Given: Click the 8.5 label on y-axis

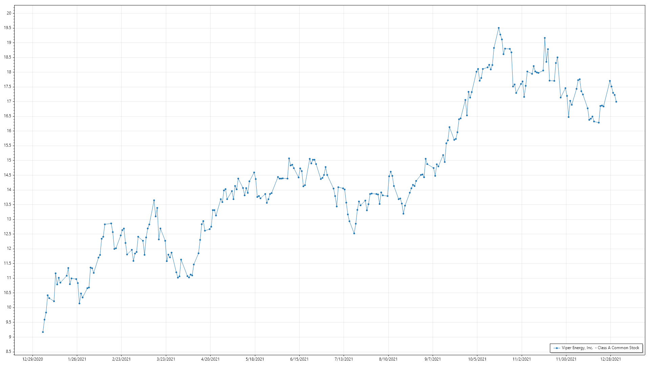Looking at the screenshot, I should pyautogui.click(x=8, y=351).
